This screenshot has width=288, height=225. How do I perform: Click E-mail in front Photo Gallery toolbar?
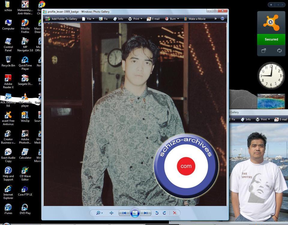tap(153, 19)
